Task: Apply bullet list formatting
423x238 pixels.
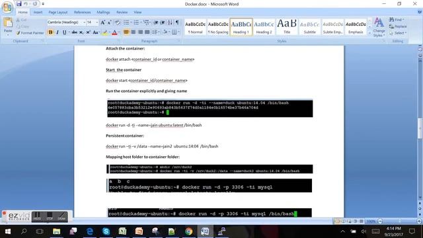Action: coord(126,22)
